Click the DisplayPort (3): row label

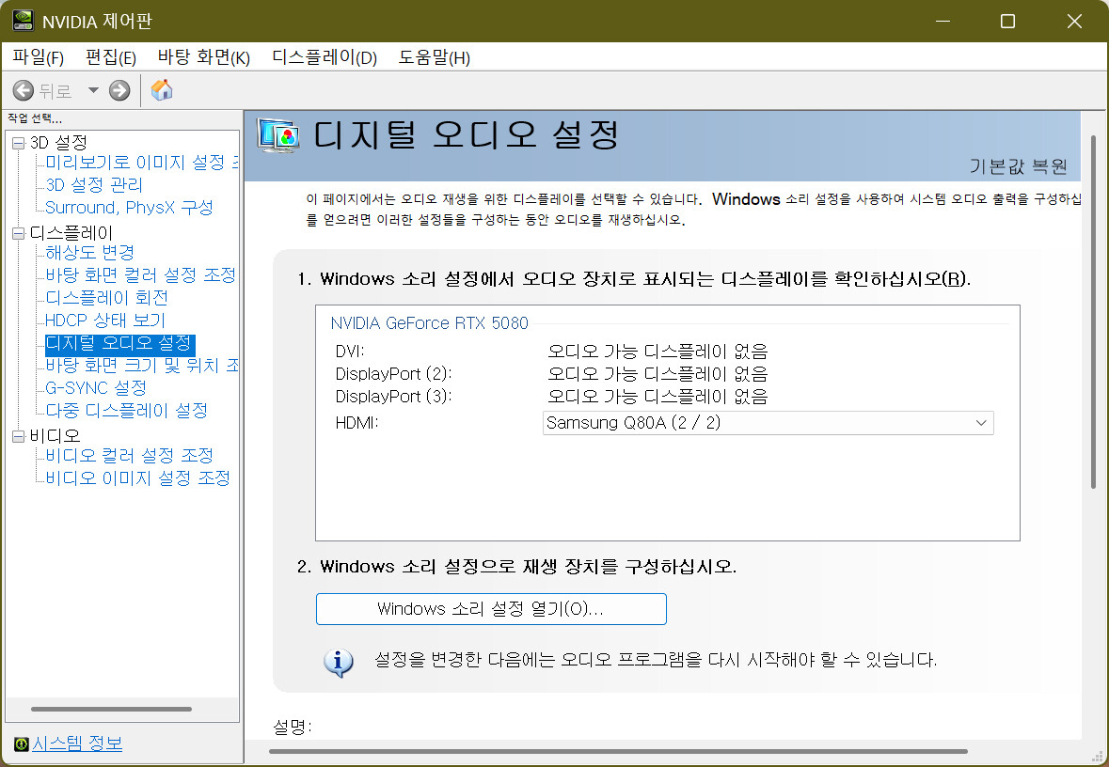393,397
